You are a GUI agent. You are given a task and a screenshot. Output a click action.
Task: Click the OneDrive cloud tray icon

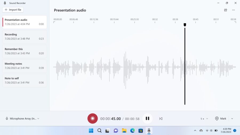coord(201,130)
